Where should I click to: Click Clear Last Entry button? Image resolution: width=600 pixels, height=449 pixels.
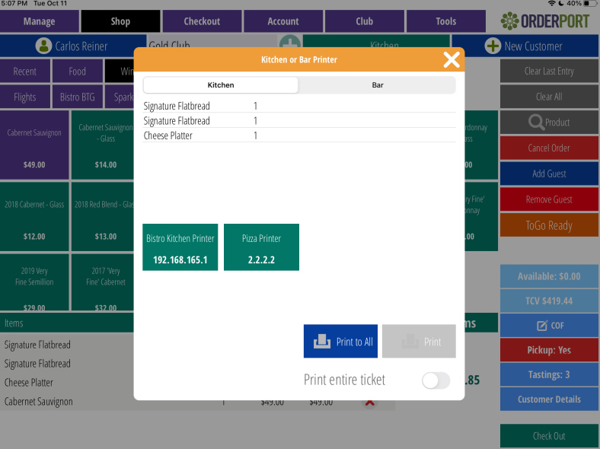click(x=549, y=71)
